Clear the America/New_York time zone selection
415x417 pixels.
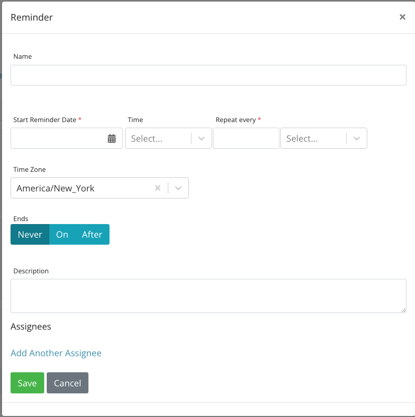[x=157, y=188]
